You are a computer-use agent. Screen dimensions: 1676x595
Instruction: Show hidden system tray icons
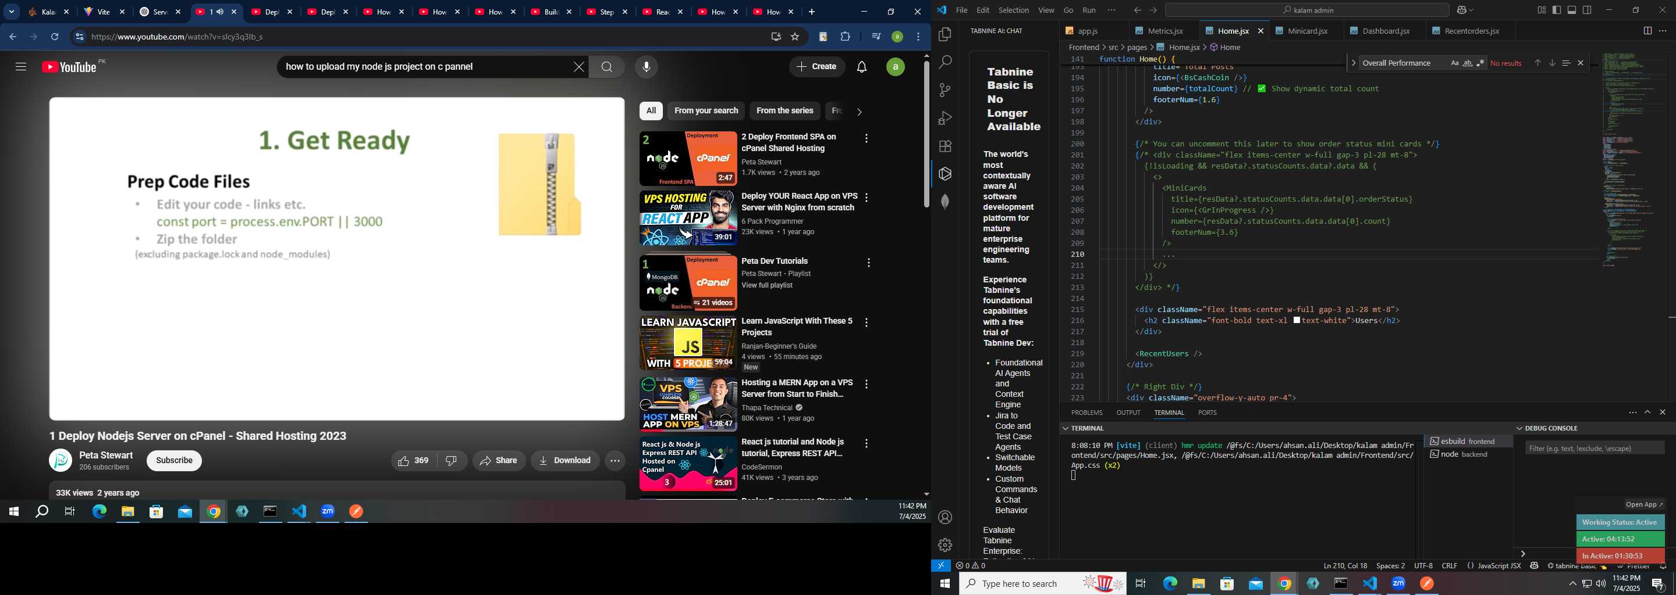pyautogui.click(x=1572, y=584)
